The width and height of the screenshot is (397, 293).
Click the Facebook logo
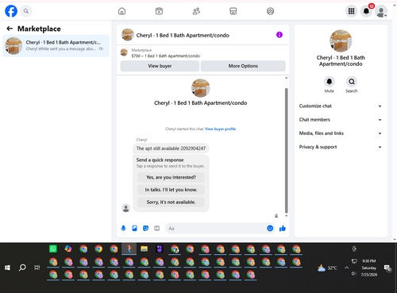(11, 11)
